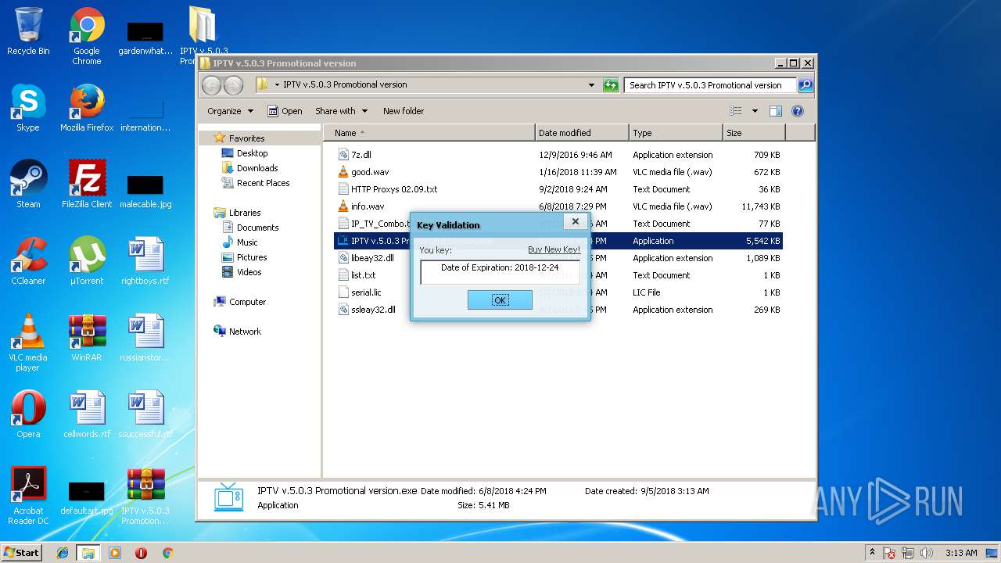This screenshot has height=563, width=1001.
Task: Sort by Type column header
Action: coord(676,133)
